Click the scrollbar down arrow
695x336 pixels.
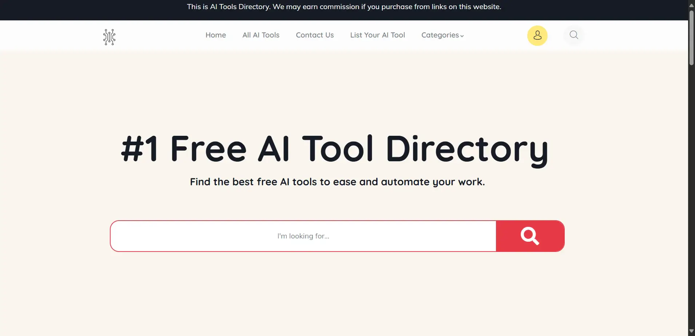[x=691, y=331]
